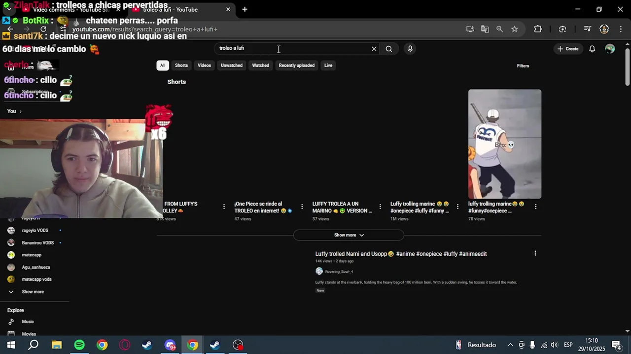Open options menu for '¡One Piece se rinde al TROLEO' short

[x=302, y=206]
